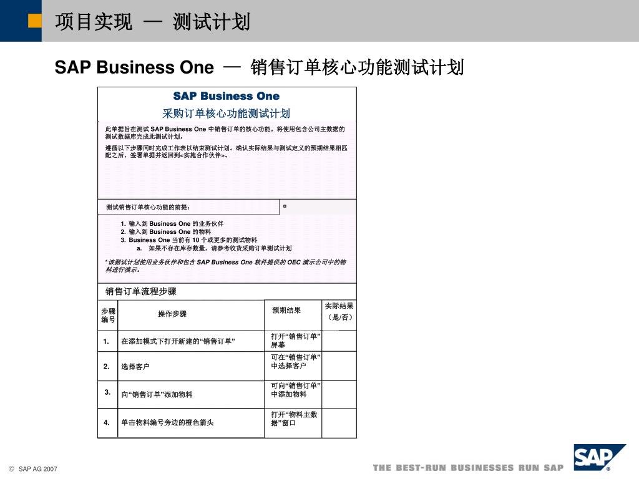Click prerequisite 2. 输入到 Business One 的物料
This screenshot has width=639, height=479.
pos(166,232)
